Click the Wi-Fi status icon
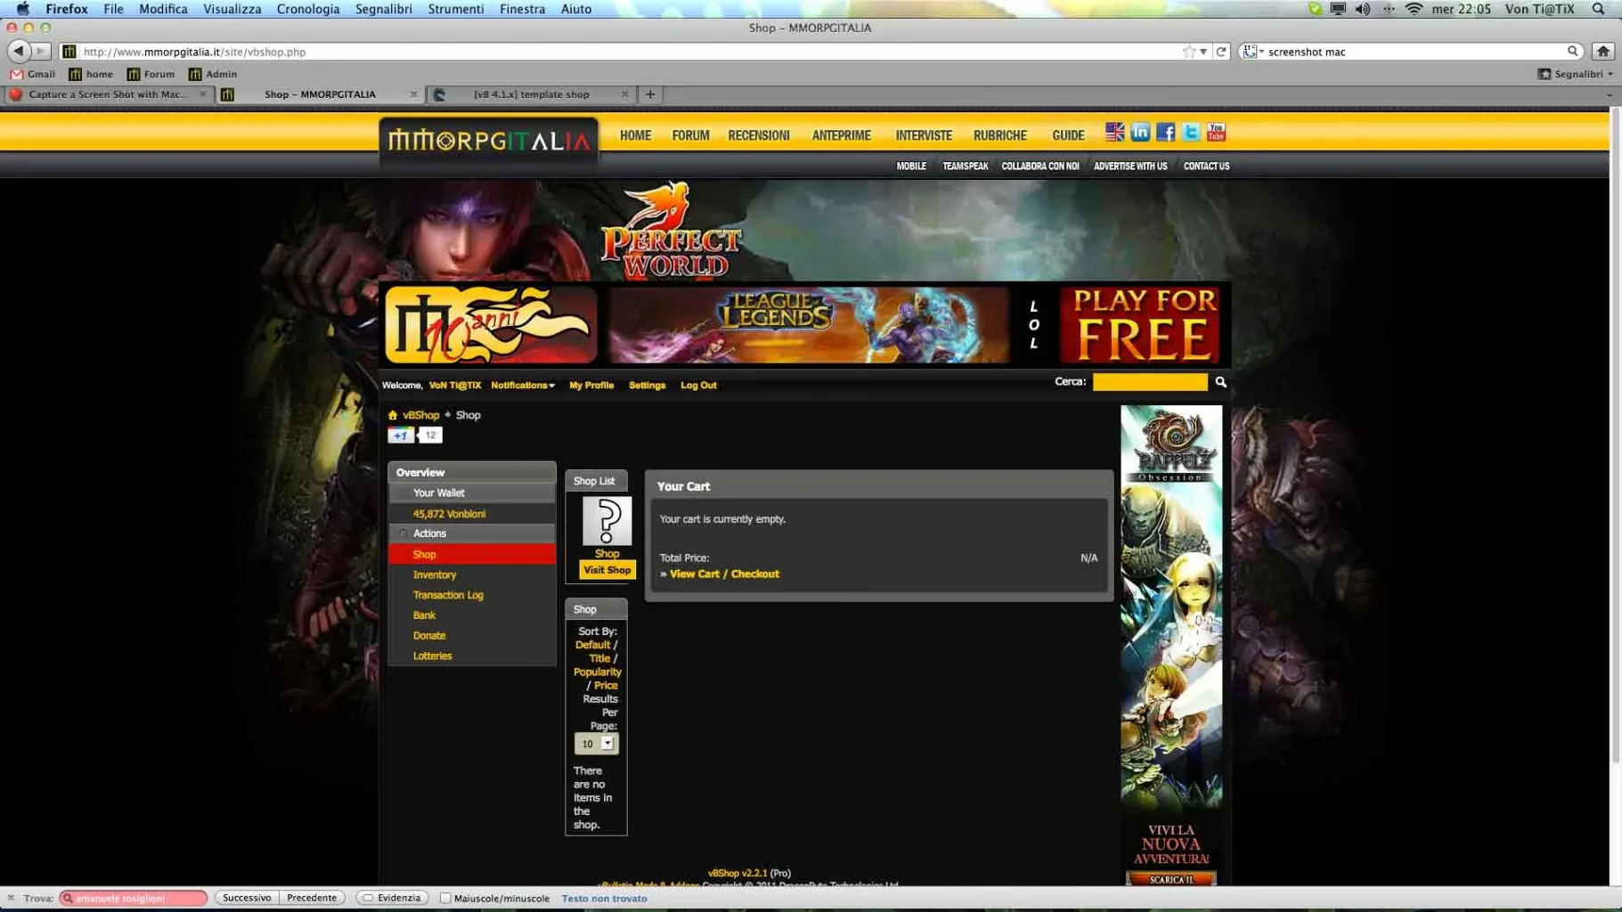The width and height of the screenshot is (1622, 912). [1414, 9]
